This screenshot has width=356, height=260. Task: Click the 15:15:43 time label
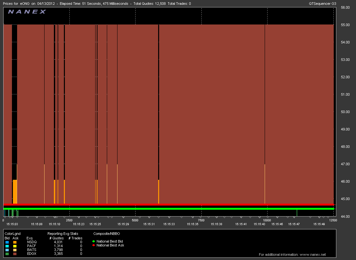pos(259,224)
